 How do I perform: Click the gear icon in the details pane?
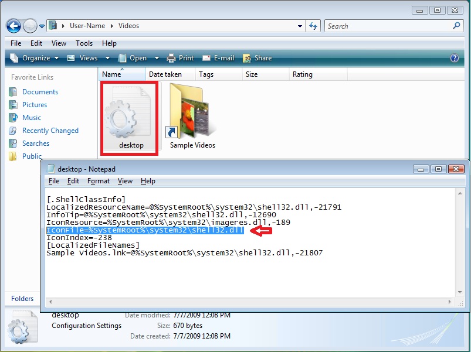[x=22, y=327]
